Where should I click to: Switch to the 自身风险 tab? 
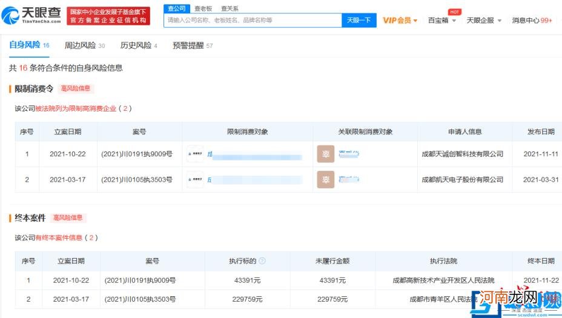click(x=29, y=45)
